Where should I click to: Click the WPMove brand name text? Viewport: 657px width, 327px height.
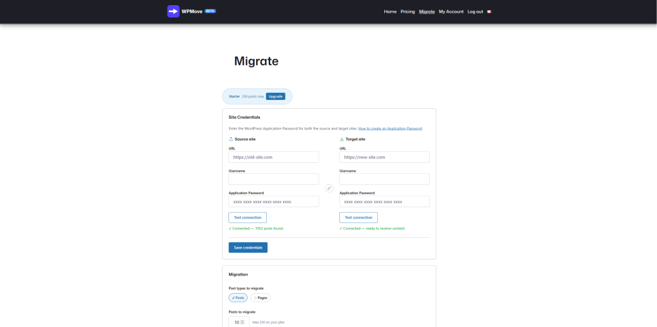coord(192,12)
